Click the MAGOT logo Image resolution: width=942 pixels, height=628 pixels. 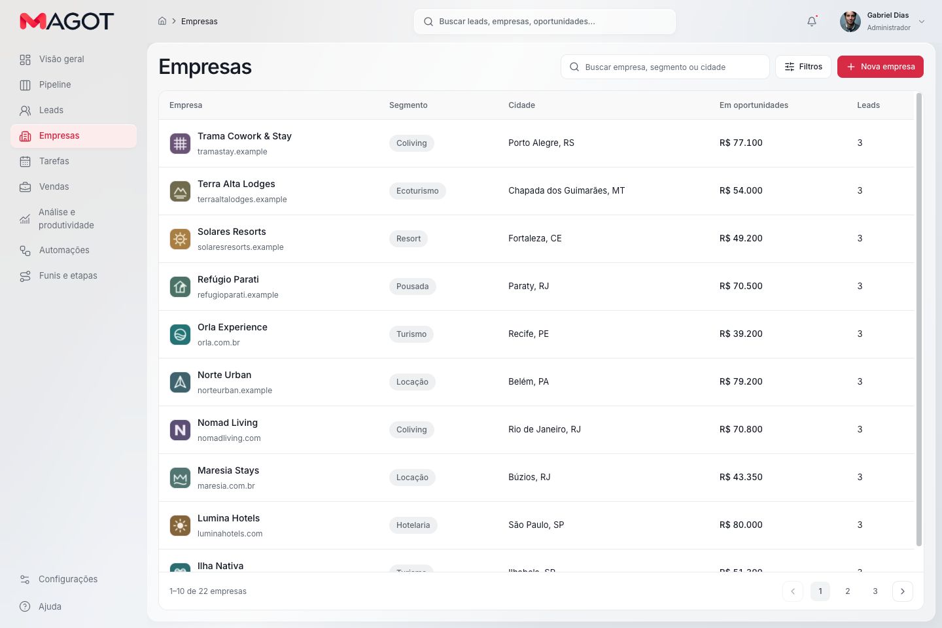point(67,21)
